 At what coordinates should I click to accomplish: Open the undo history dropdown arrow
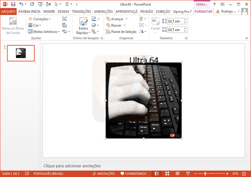click(x=26, y=4)
